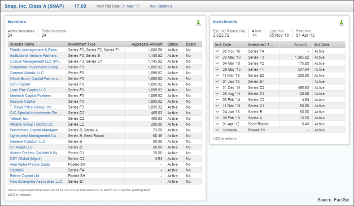Select the 73.50 aggregate amount cell
354x206 pixels.
click(157, 130)
